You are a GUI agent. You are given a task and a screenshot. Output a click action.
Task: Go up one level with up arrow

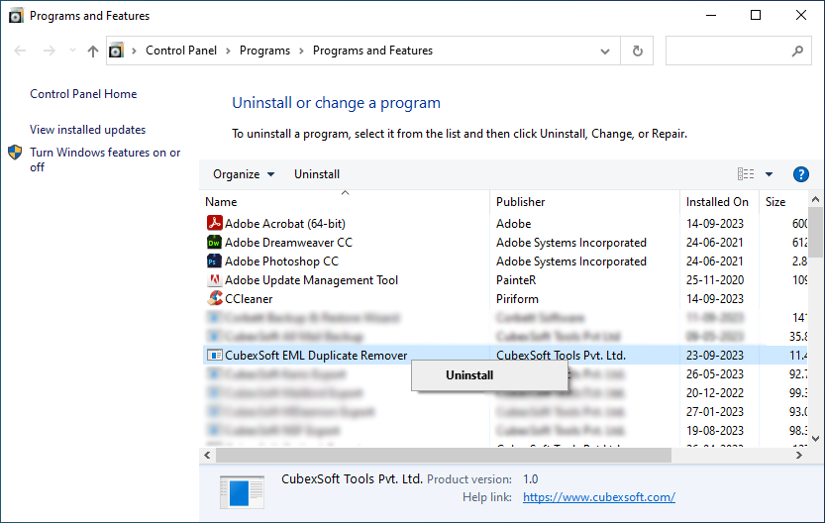93,51
